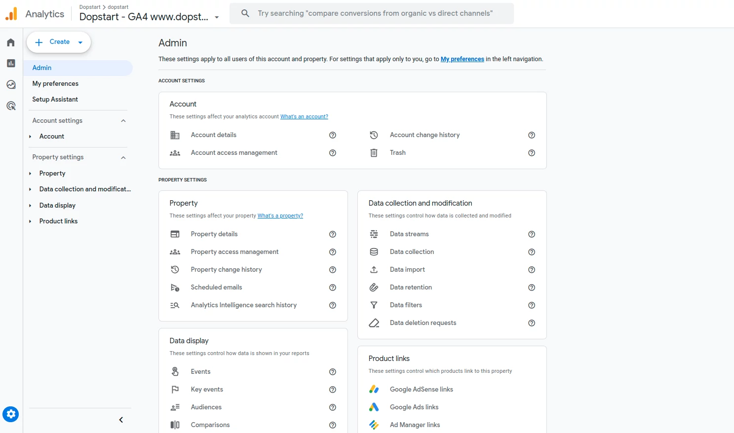Open the Create dropdown button
Image resolution: width=734 pixels, height=433 pixels.
(x=59, y=42)
